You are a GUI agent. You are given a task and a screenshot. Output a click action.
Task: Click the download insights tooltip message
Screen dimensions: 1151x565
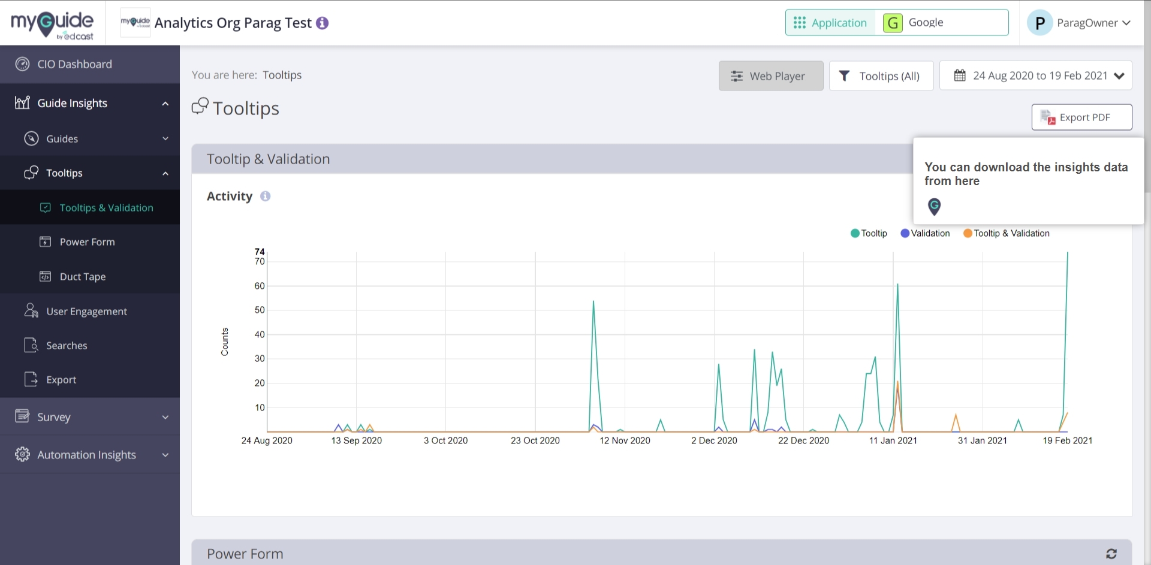point(1026,174)
